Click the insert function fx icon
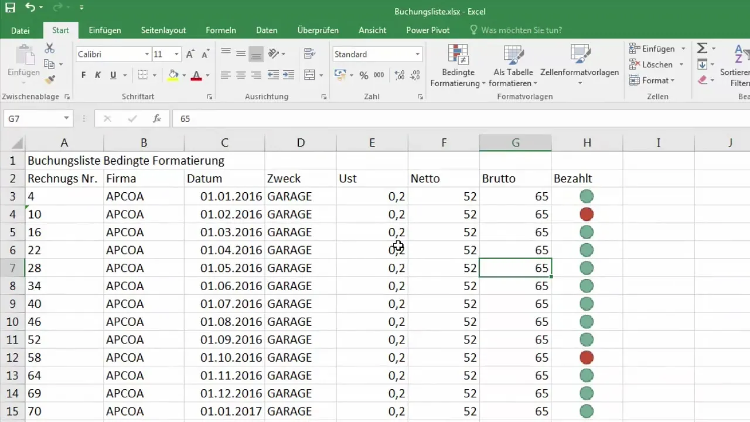 [x=157, y=118]
